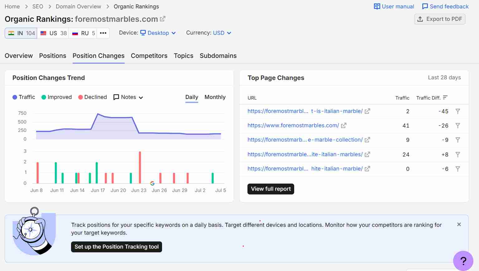Screen dimensions: 479x271
Task: Click the View full report button
Action: click(271, 189)
